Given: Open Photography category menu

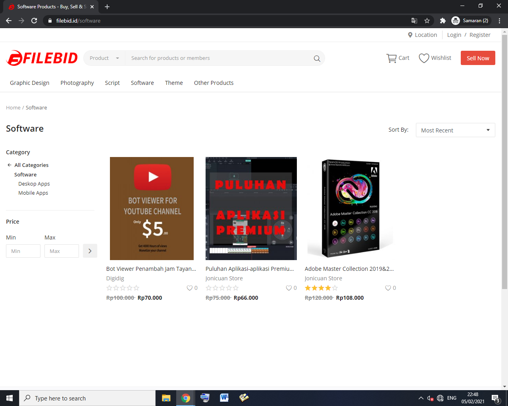Looking at the screenshot, I should tap(77, 83).
